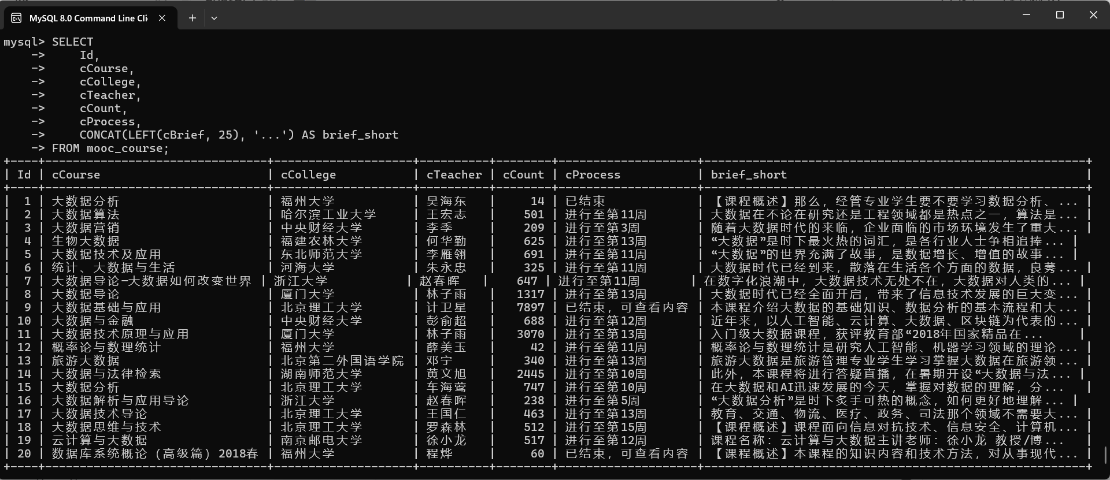Click college 北京第二外国语学院
The height and width of the screenshot is (480, 1110).
click(x=342, y=360)
